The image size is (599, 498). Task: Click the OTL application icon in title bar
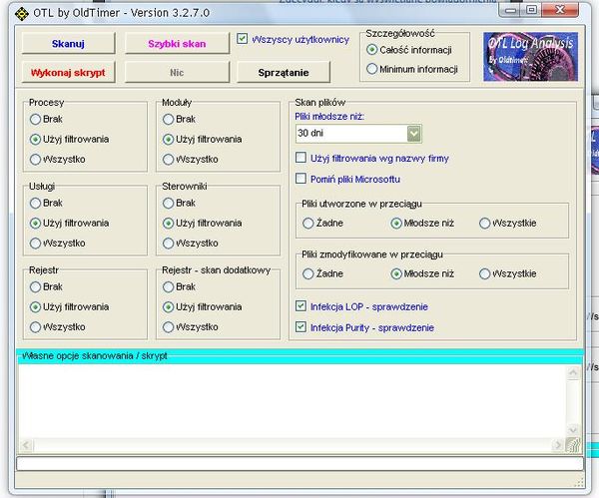(22, 14)
